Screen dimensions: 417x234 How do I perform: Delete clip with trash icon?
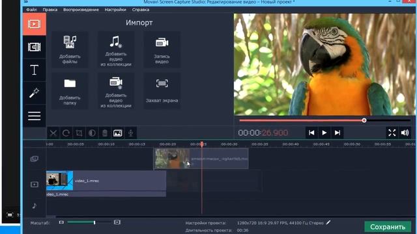[105, 133]
